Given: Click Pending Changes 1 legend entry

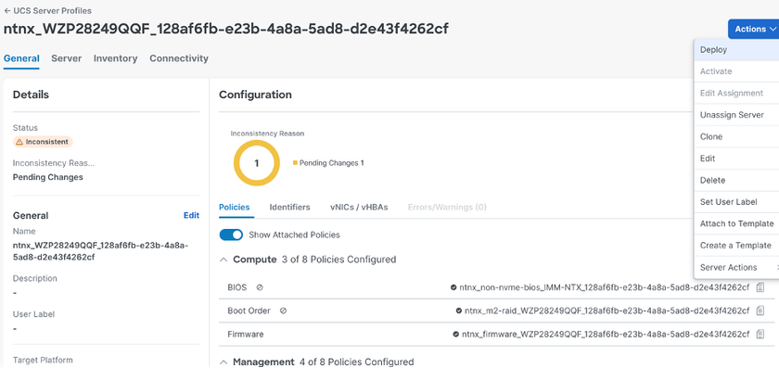Looking at the screenshot, I should [328, 163].
